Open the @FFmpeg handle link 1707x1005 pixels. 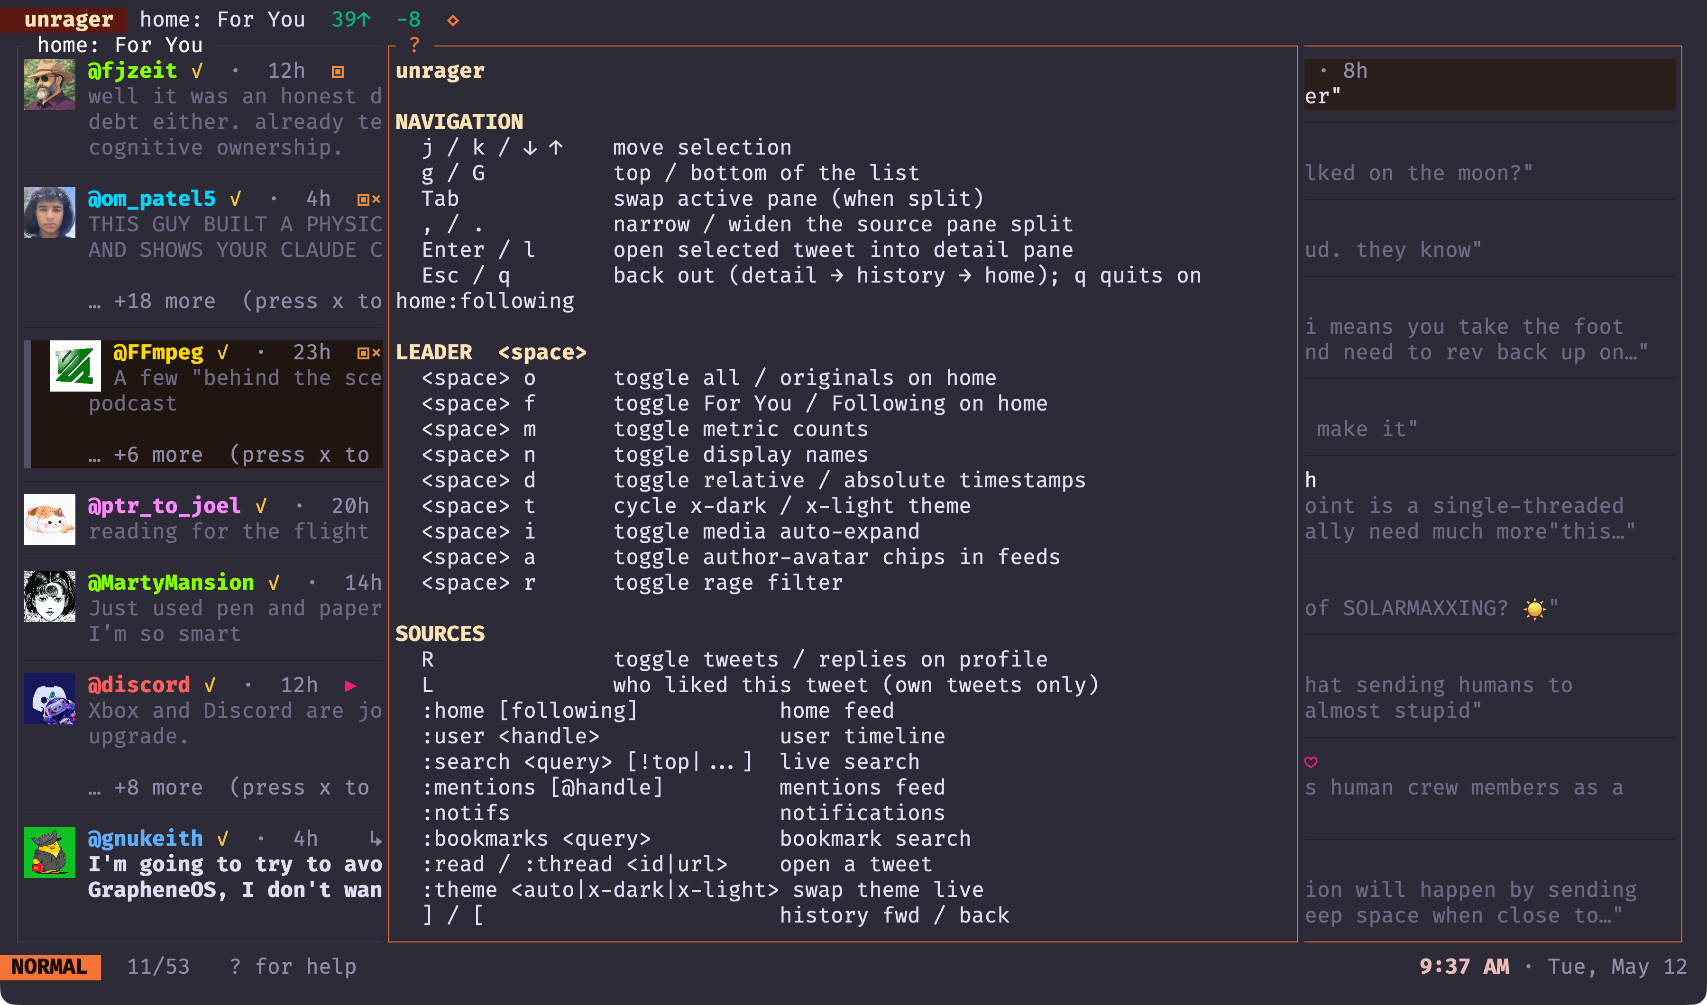click(x=158, y=353)
